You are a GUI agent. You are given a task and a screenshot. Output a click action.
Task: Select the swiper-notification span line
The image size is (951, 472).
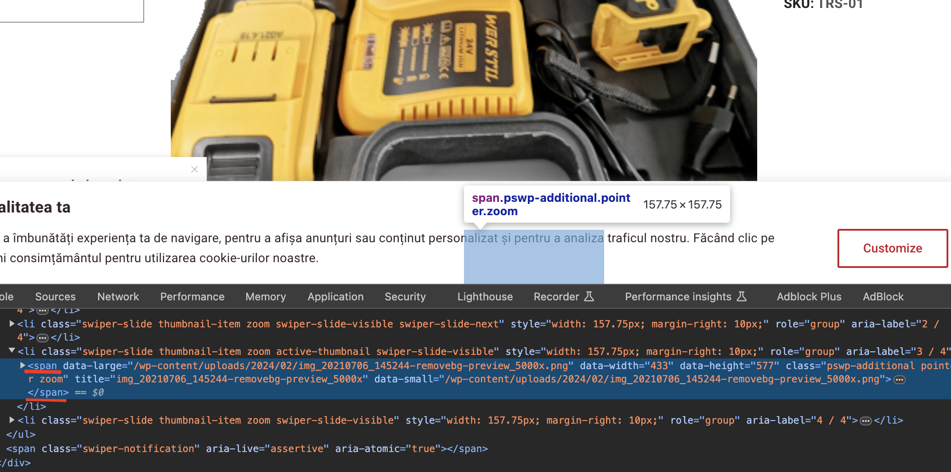tap(247, 448)
